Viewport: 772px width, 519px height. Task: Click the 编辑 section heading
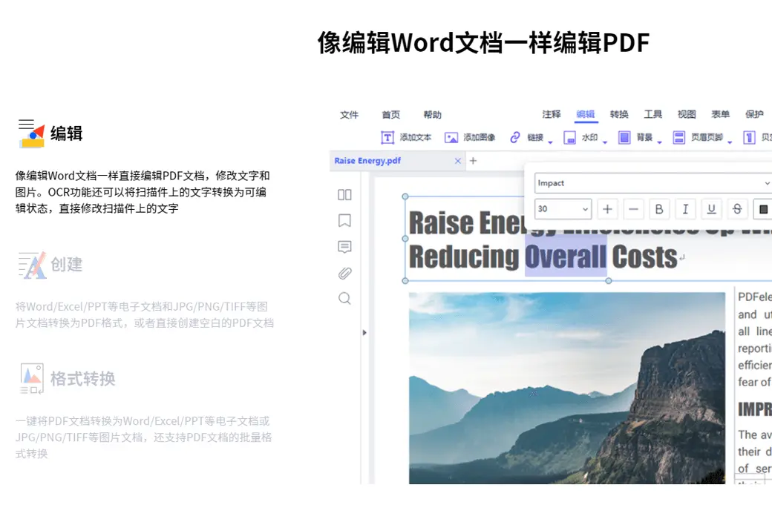[67, 133]
